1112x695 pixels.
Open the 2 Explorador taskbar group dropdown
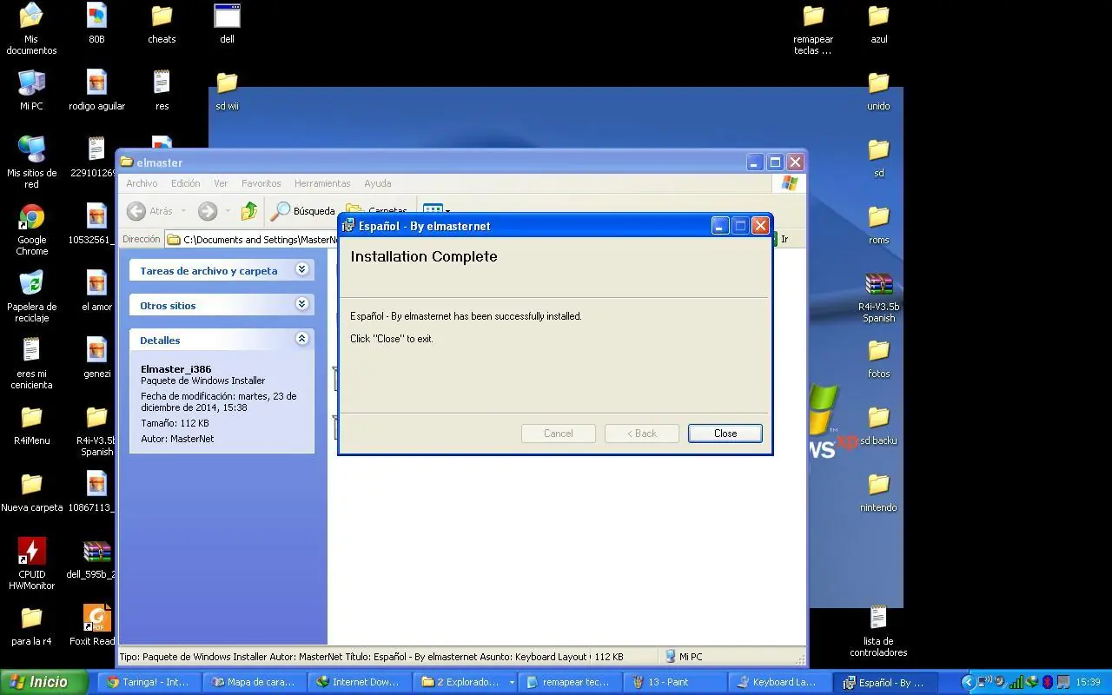tap(512, 683)
